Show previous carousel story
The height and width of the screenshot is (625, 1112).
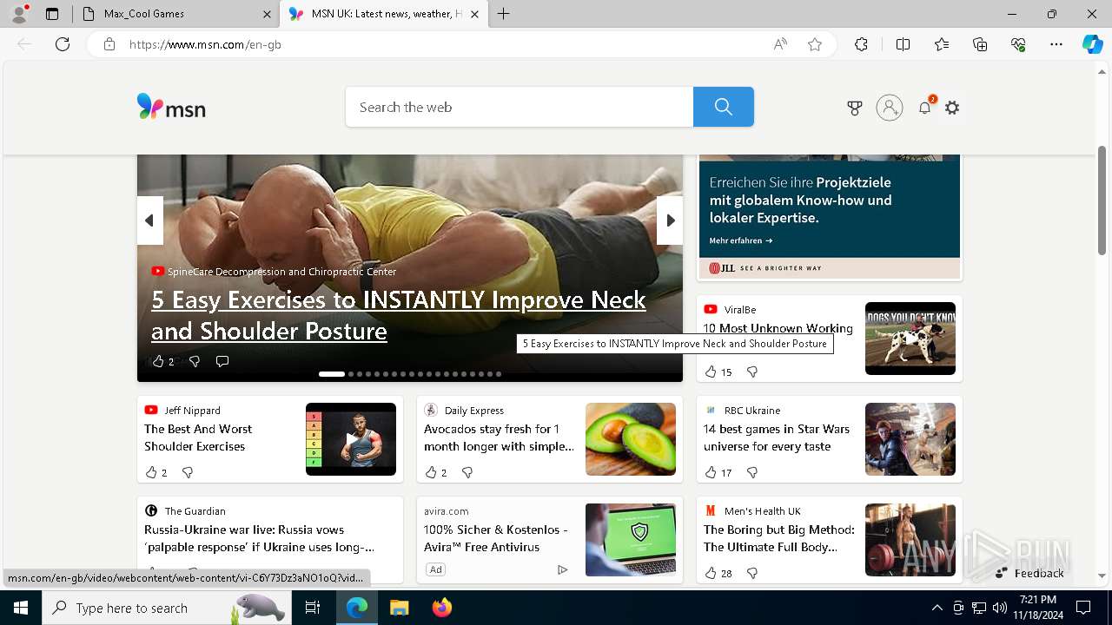click(x=149, y=220)
